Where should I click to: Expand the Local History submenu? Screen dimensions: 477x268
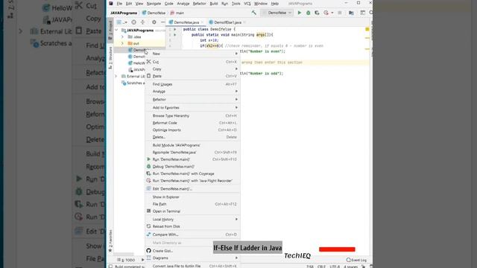(192, 220)
